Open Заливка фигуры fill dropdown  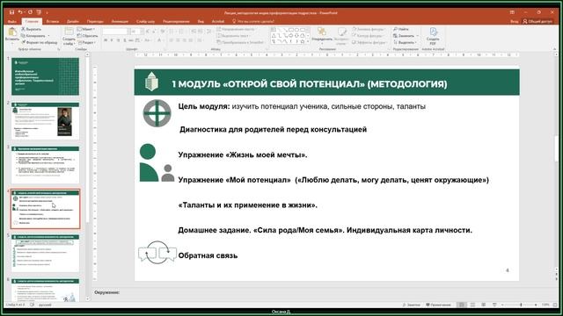tap(369, 29)
